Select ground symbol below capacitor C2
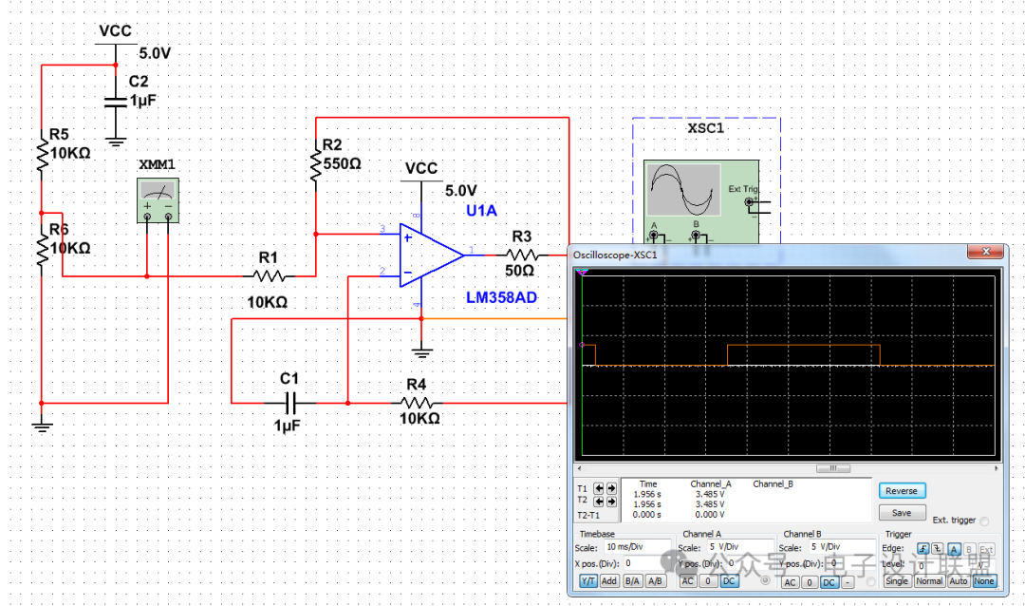This screenshot has width=1025, height=606. pos(116,142)
